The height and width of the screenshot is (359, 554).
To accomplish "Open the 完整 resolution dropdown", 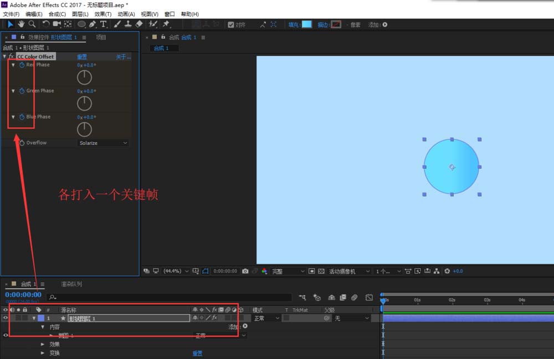I will tap(288, 271).
